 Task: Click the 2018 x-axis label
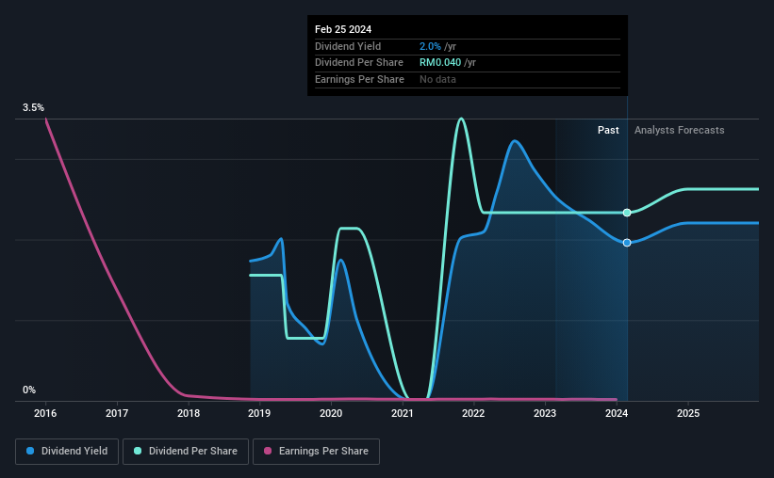189,413
